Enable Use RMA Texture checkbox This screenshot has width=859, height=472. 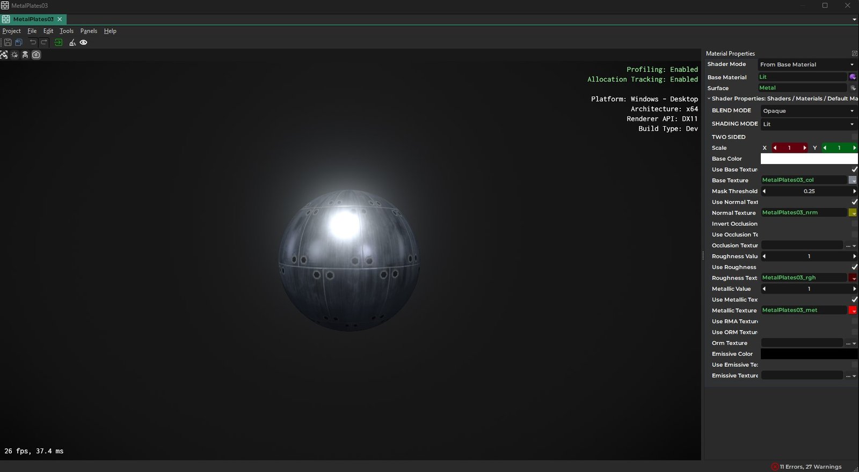[855, 321]
